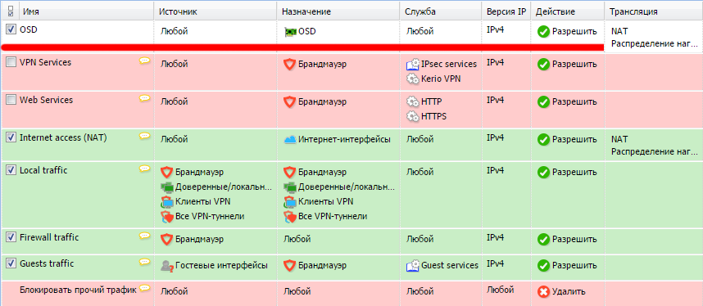Sort by Назначение column header

[338, 11]
